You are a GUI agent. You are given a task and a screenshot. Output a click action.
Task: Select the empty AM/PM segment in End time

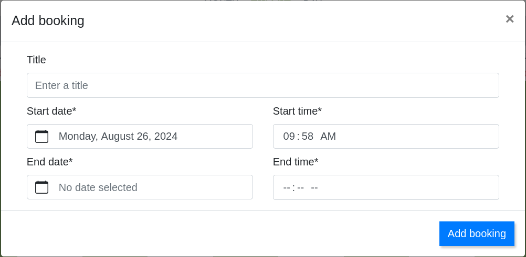(x=314, y=187)
